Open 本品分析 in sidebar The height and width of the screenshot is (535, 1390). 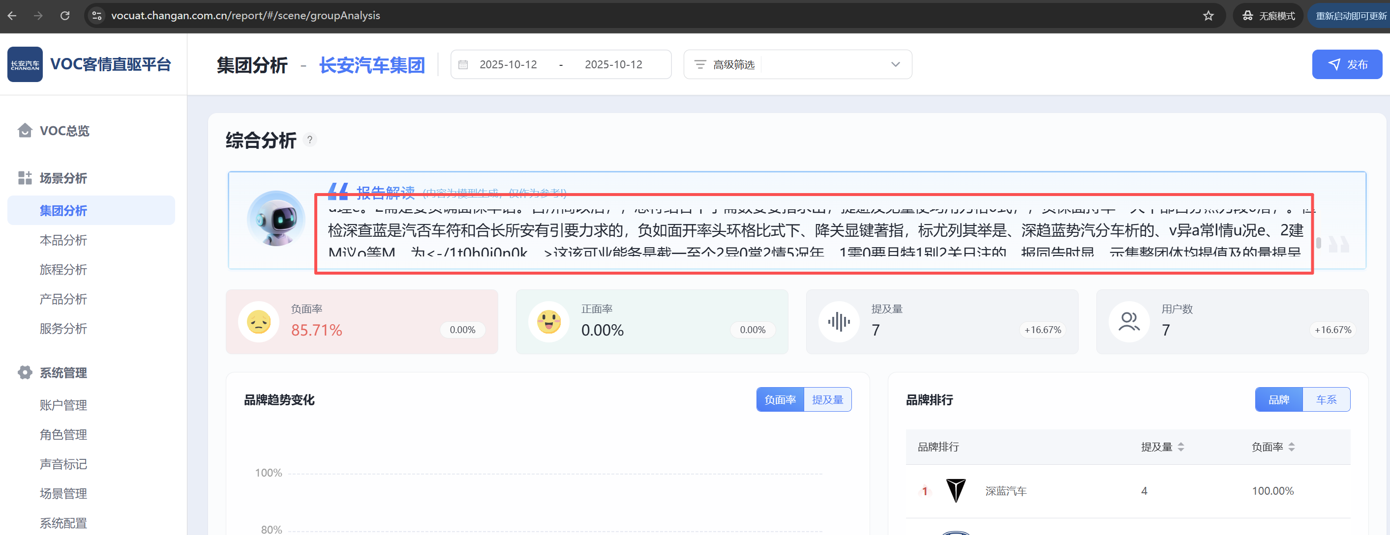tap(63, 240)
